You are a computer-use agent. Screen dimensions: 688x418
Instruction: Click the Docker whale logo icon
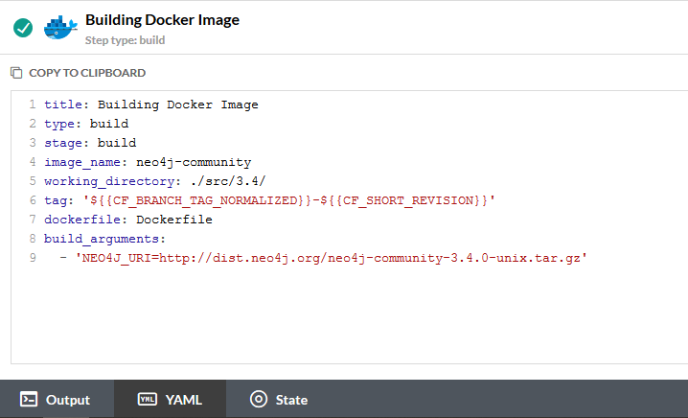click(59, 26)
